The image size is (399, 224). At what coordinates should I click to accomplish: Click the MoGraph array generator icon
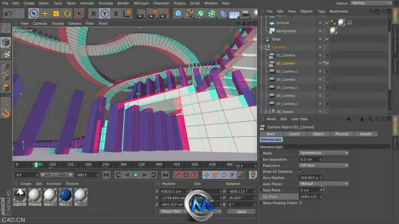212,14
